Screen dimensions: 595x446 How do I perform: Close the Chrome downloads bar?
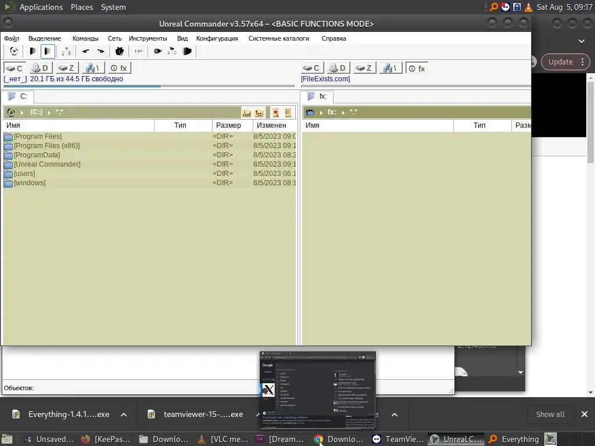pyautogui.click(x=585, y=415)
